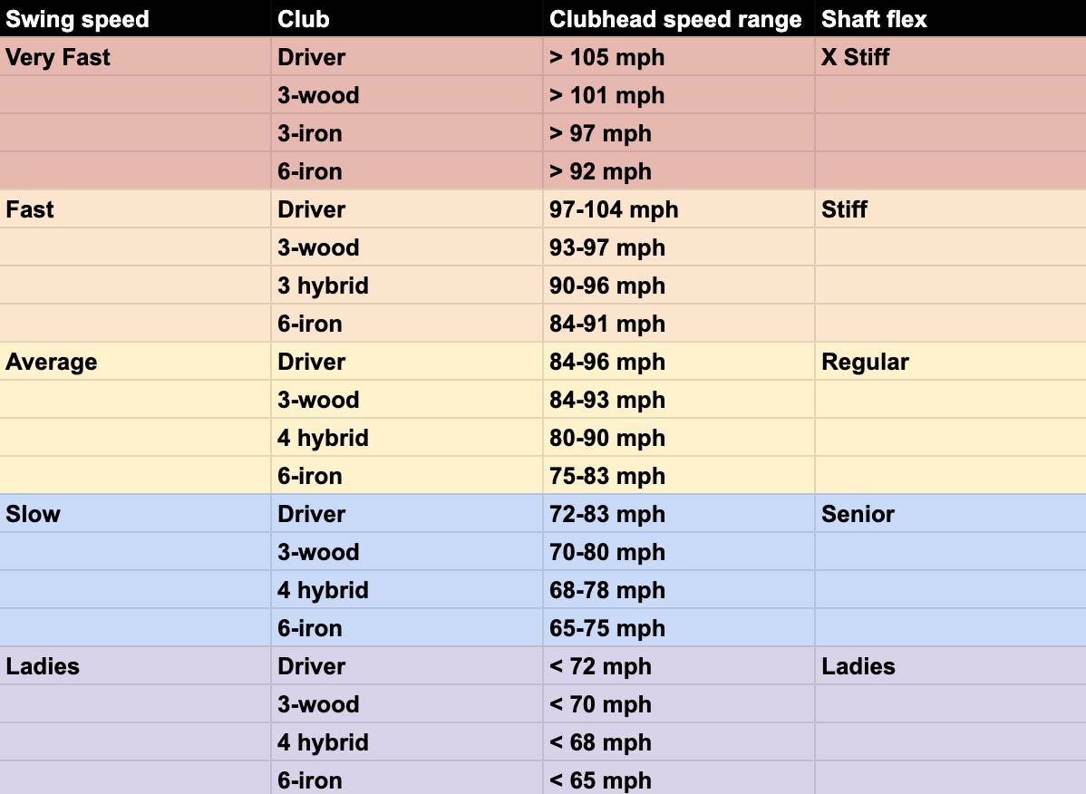This screenshot has height=794, width=1086.
Task: Click the < 65 mph cell
Action: 600,779
